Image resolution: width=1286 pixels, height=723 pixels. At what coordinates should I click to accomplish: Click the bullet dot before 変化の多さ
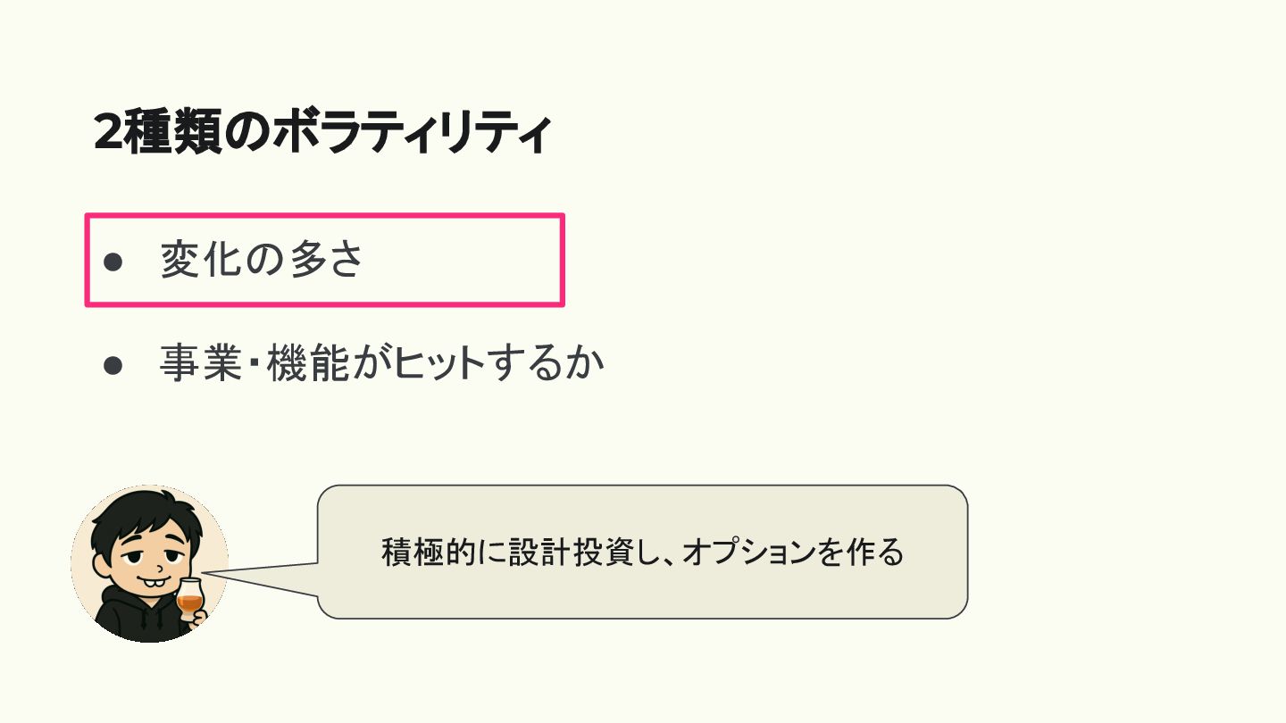click(x=113, y=262)
